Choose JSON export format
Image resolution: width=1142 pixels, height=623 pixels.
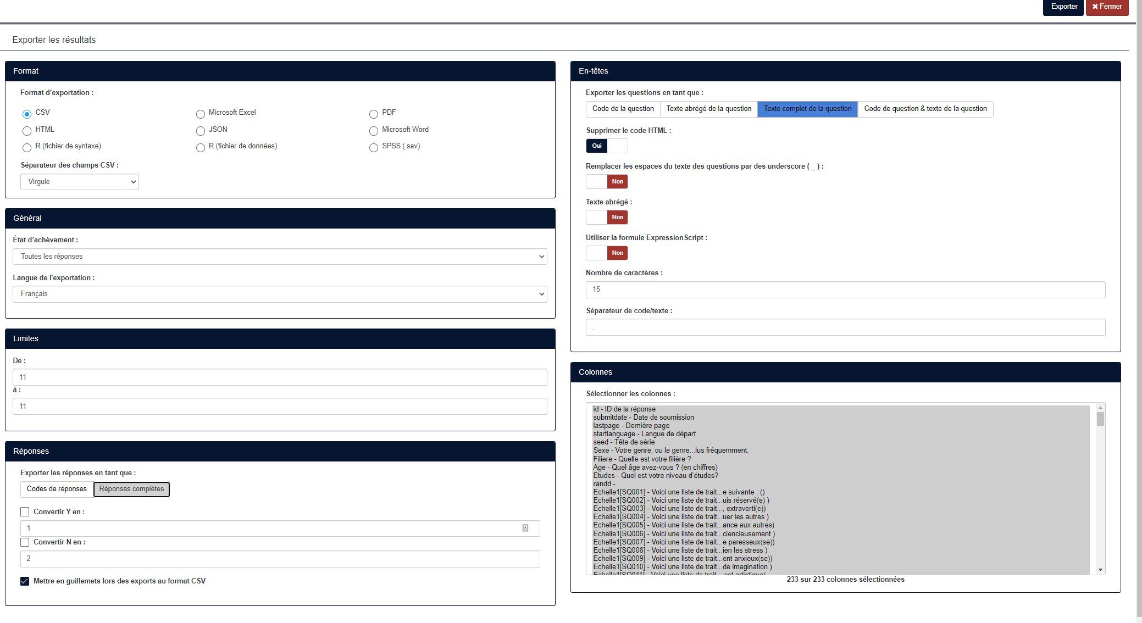pyautogui.click(x=201, y=131)
